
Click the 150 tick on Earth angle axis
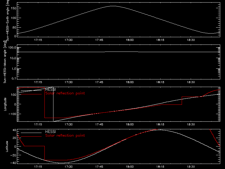point(13,8)
